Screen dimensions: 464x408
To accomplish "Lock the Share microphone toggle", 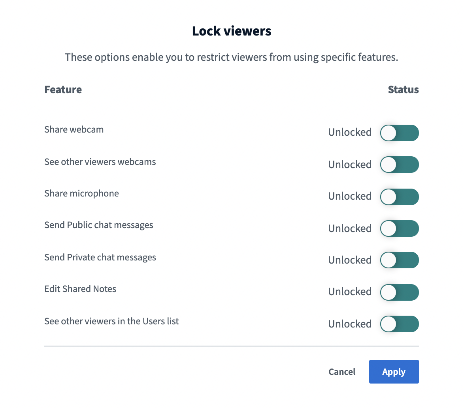I will 400,197.
